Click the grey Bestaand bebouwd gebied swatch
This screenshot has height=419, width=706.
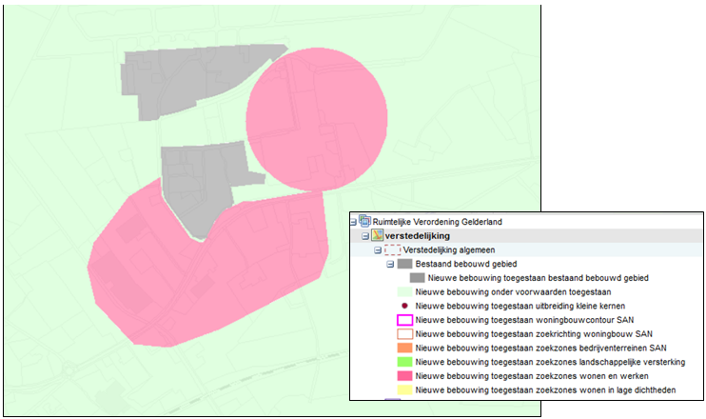pos(404,264)
